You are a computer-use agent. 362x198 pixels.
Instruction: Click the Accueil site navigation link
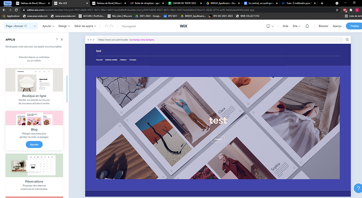[99, 60]
